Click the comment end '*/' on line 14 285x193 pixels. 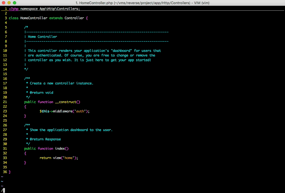[26, 69]
